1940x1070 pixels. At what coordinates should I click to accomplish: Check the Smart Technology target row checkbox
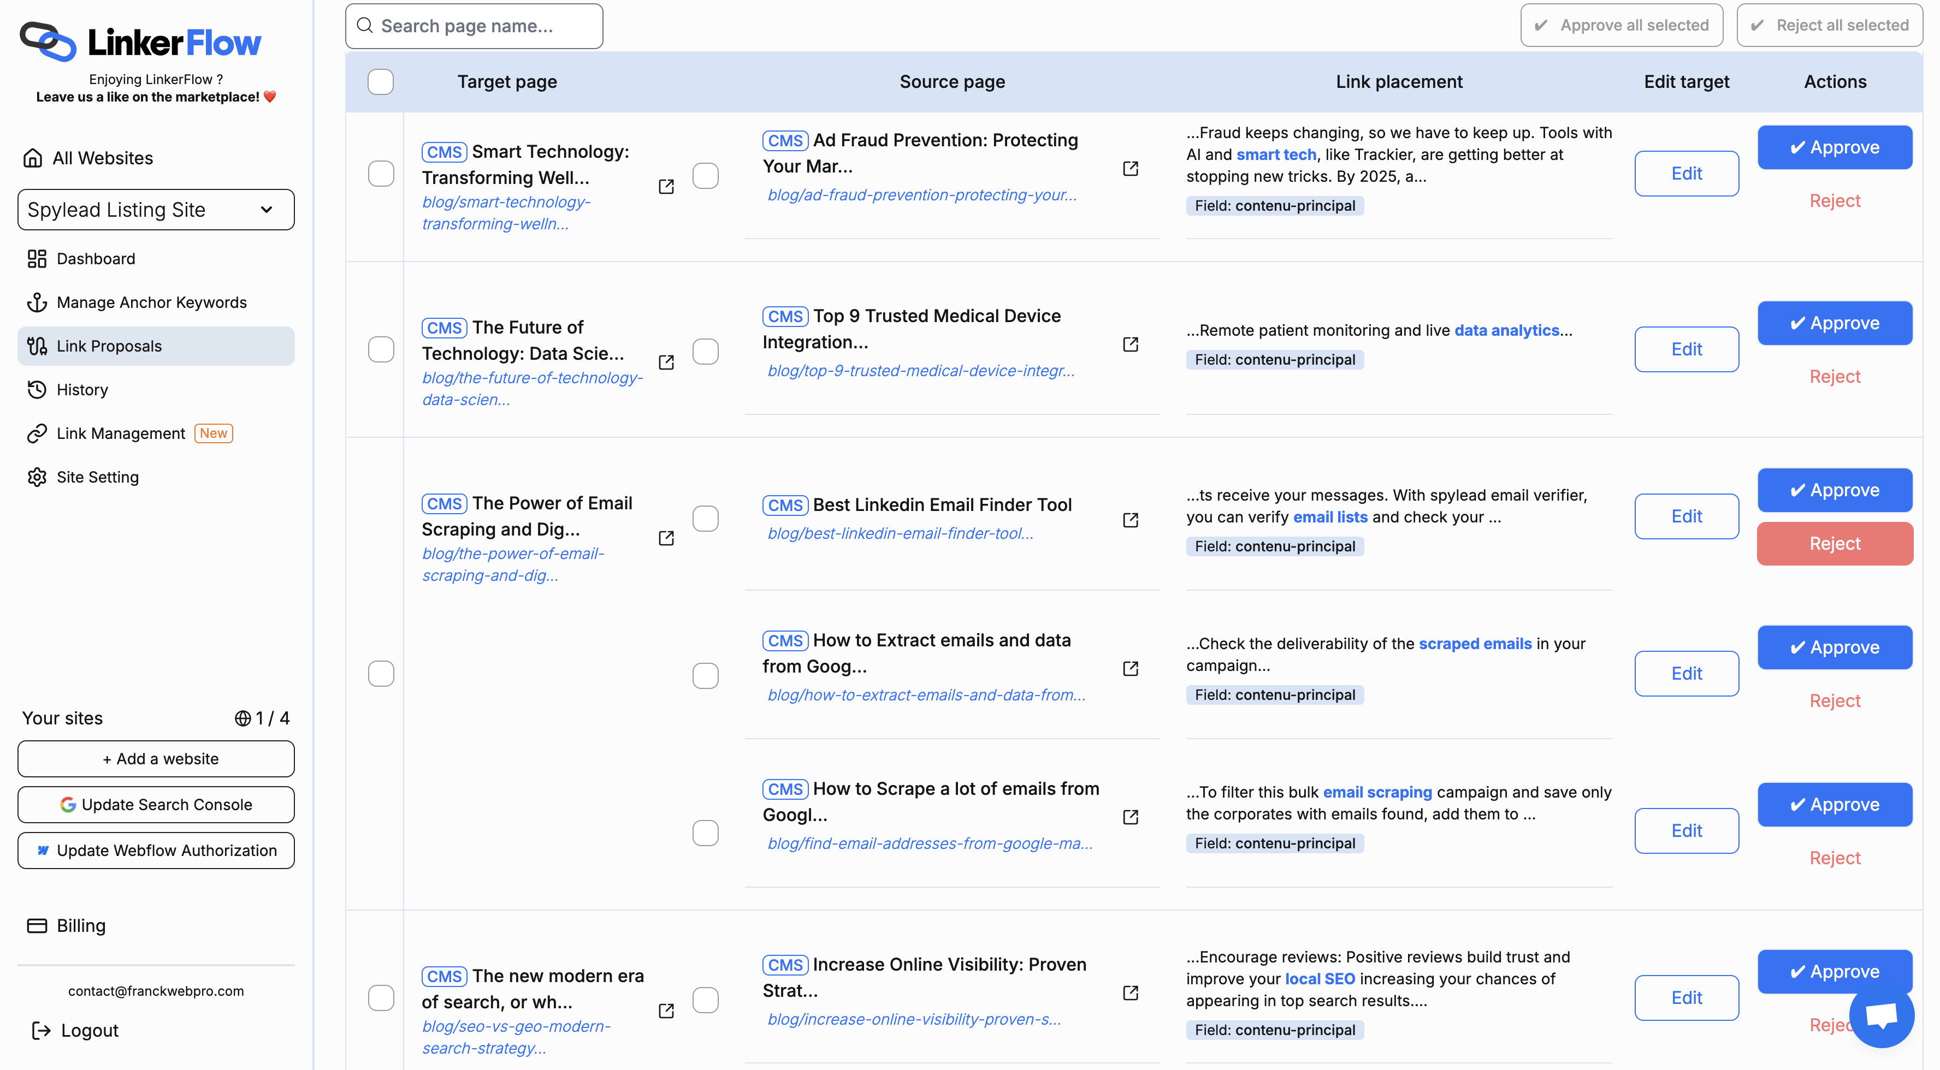pos(380,174)
